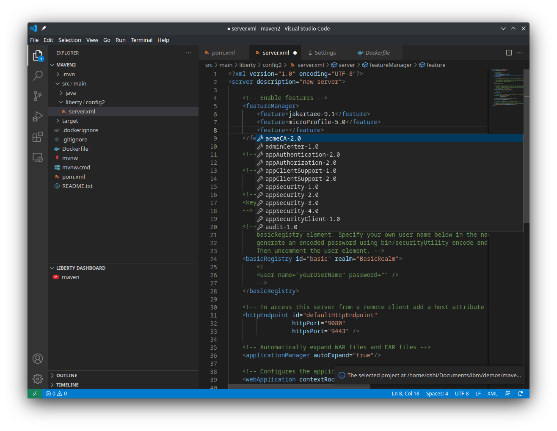The image size is (557, 431).
Task: Click the remote window indicator in status bar
Action: click(x=35, y=394)
